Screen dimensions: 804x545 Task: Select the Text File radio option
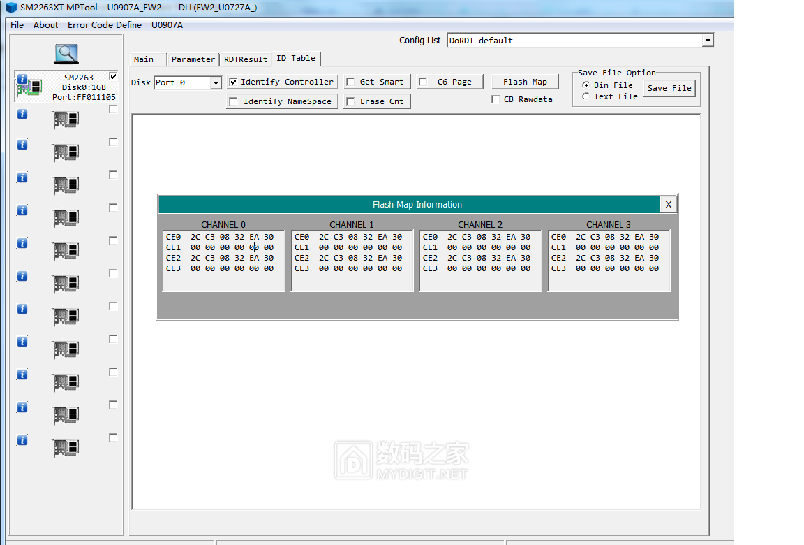tap(586, 96)
